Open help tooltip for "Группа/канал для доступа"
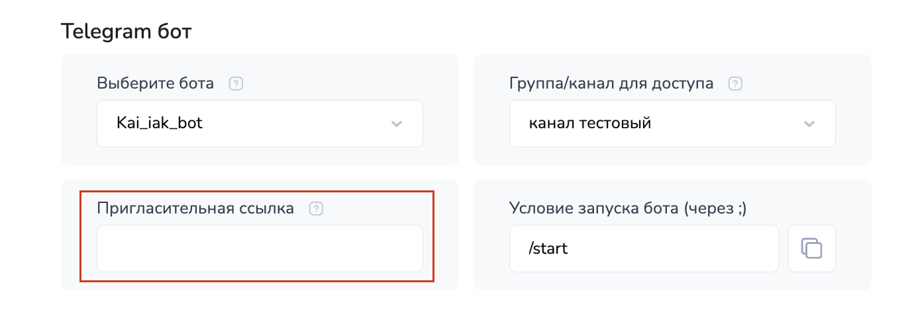 coord(735,84)
